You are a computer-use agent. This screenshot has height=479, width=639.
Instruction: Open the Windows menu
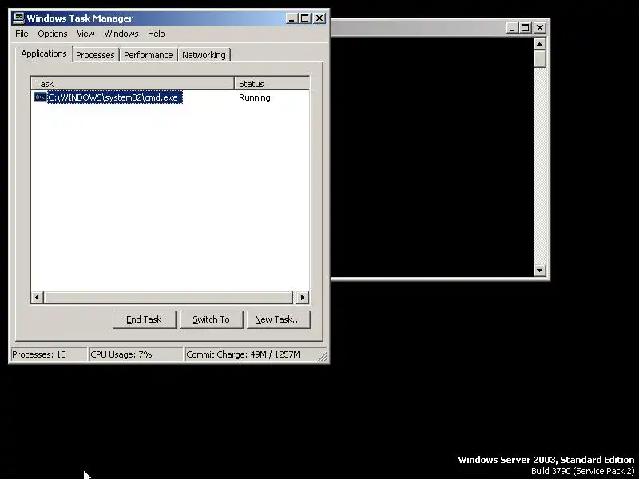click(x=121, y=34)
